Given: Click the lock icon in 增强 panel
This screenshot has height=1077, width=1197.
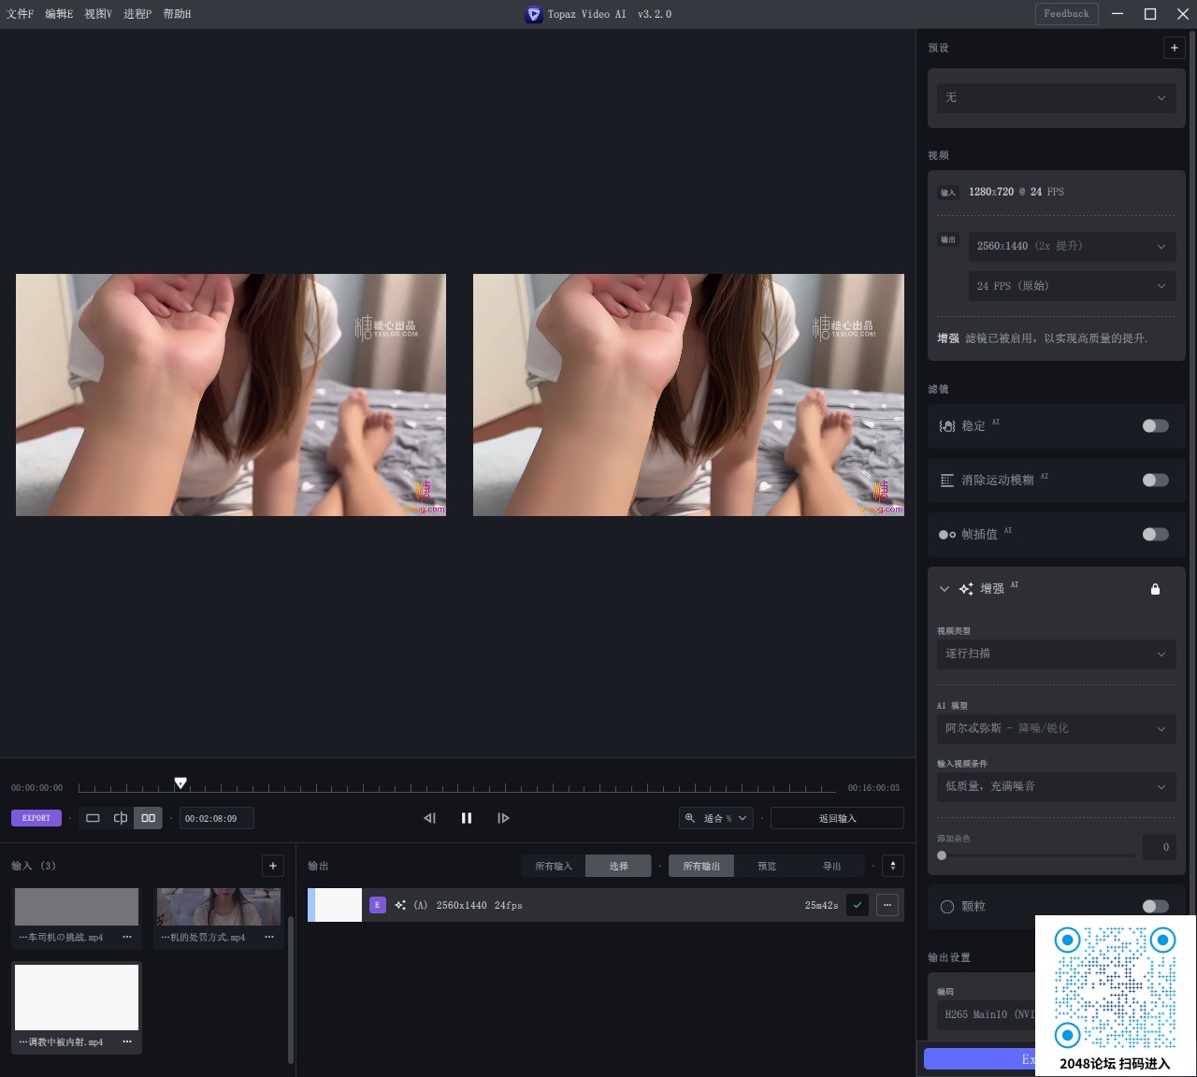Looking at the screenshot, I should tap(1155, 589).
